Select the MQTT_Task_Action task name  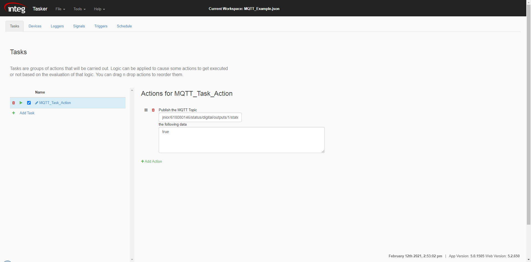pyautogui.click(x=55, y=103)
